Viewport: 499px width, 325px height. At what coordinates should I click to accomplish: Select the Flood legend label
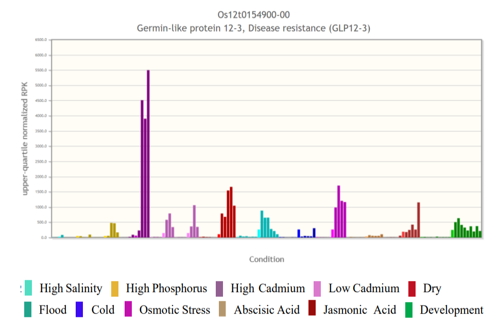pyautogui.click(x=53, y=310)
